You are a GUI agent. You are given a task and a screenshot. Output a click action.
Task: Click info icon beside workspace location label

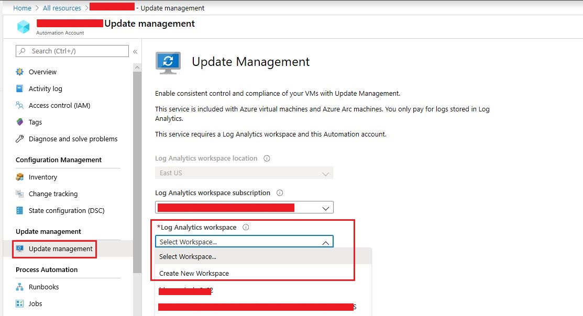(267, 158)
